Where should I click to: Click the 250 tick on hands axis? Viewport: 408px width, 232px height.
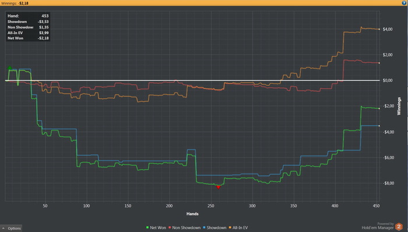pyautogui.click(x=211, y=206)
